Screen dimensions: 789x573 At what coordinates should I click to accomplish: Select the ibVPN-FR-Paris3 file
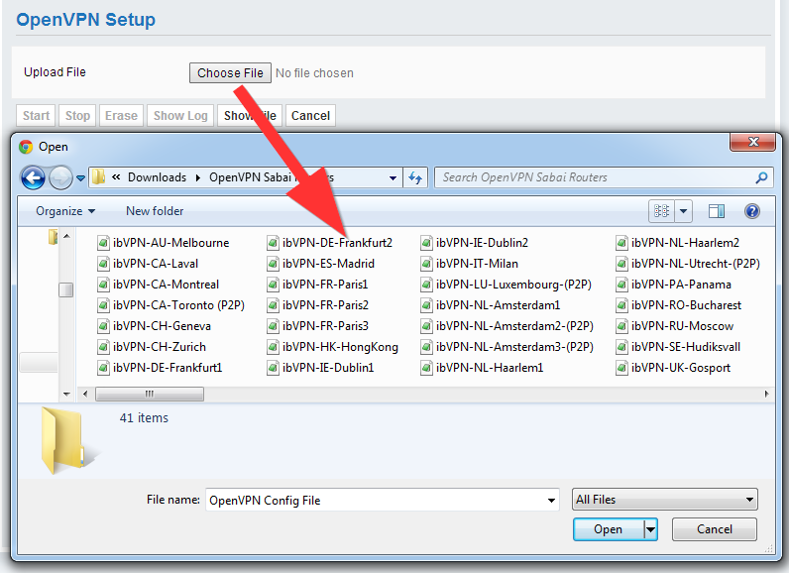pos(318,326)
